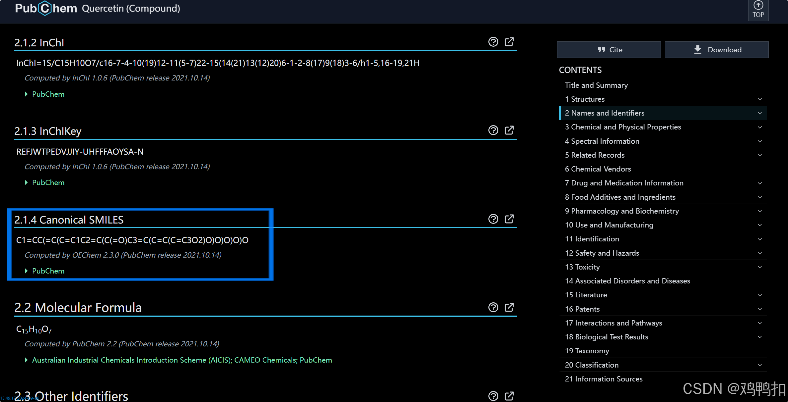This screenshot has width=788, height=402.
Task: Open InChI section in new window icon
Action: 509,42
